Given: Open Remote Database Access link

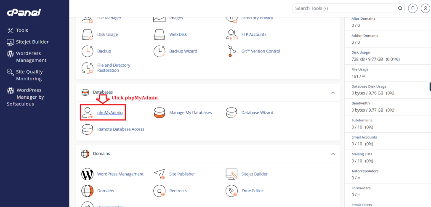Looking at the screenshot, I should coord(121,129).
